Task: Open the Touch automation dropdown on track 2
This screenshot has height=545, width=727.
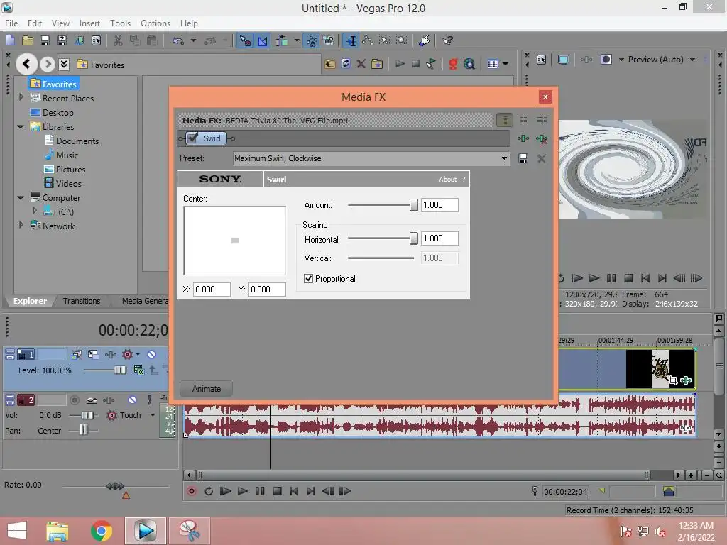Action: point(152,415)
